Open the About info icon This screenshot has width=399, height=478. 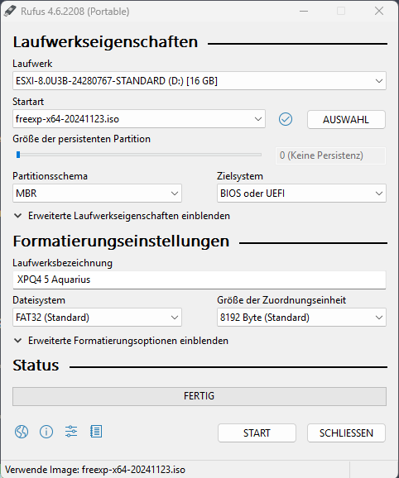tap(46, 432)
